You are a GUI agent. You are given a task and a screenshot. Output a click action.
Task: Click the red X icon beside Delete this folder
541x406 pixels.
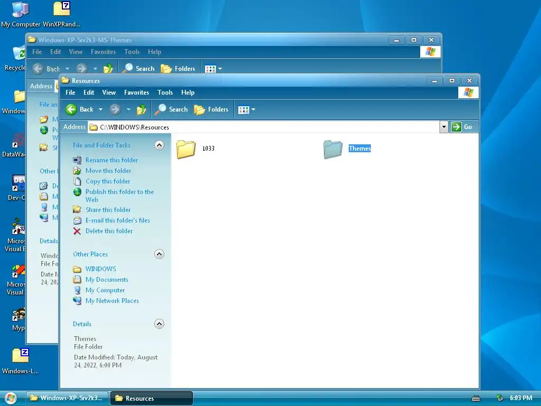pos(77,232)
